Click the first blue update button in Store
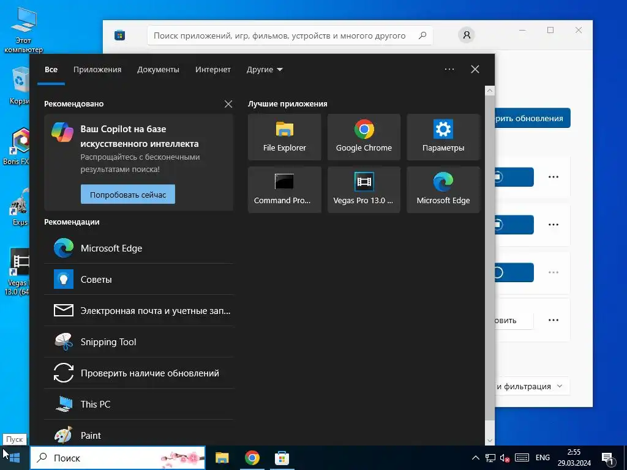Image resolution: width=627 pixels, height=470 pixels. click(x=514, y=177)
